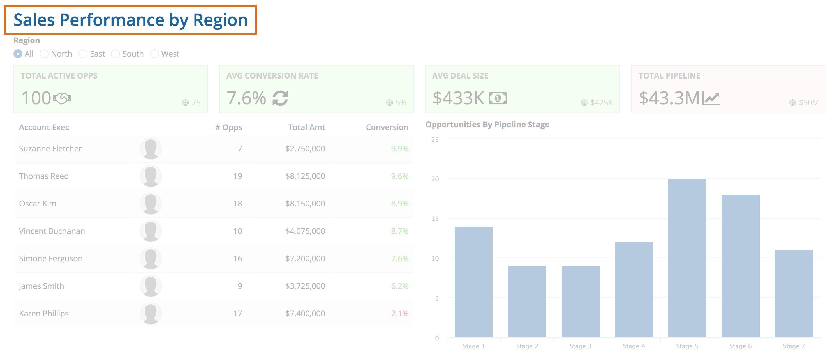Click the name Simone Ferguson
The width and height of the screenshot is (837, 359).
(x=51, y=259)
